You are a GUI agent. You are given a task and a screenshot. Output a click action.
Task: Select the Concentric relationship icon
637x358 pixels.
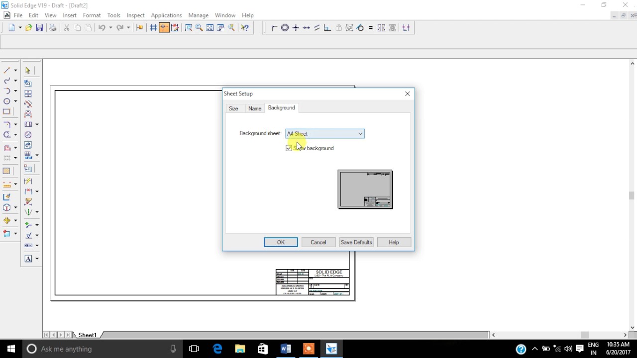pos(285,28)
